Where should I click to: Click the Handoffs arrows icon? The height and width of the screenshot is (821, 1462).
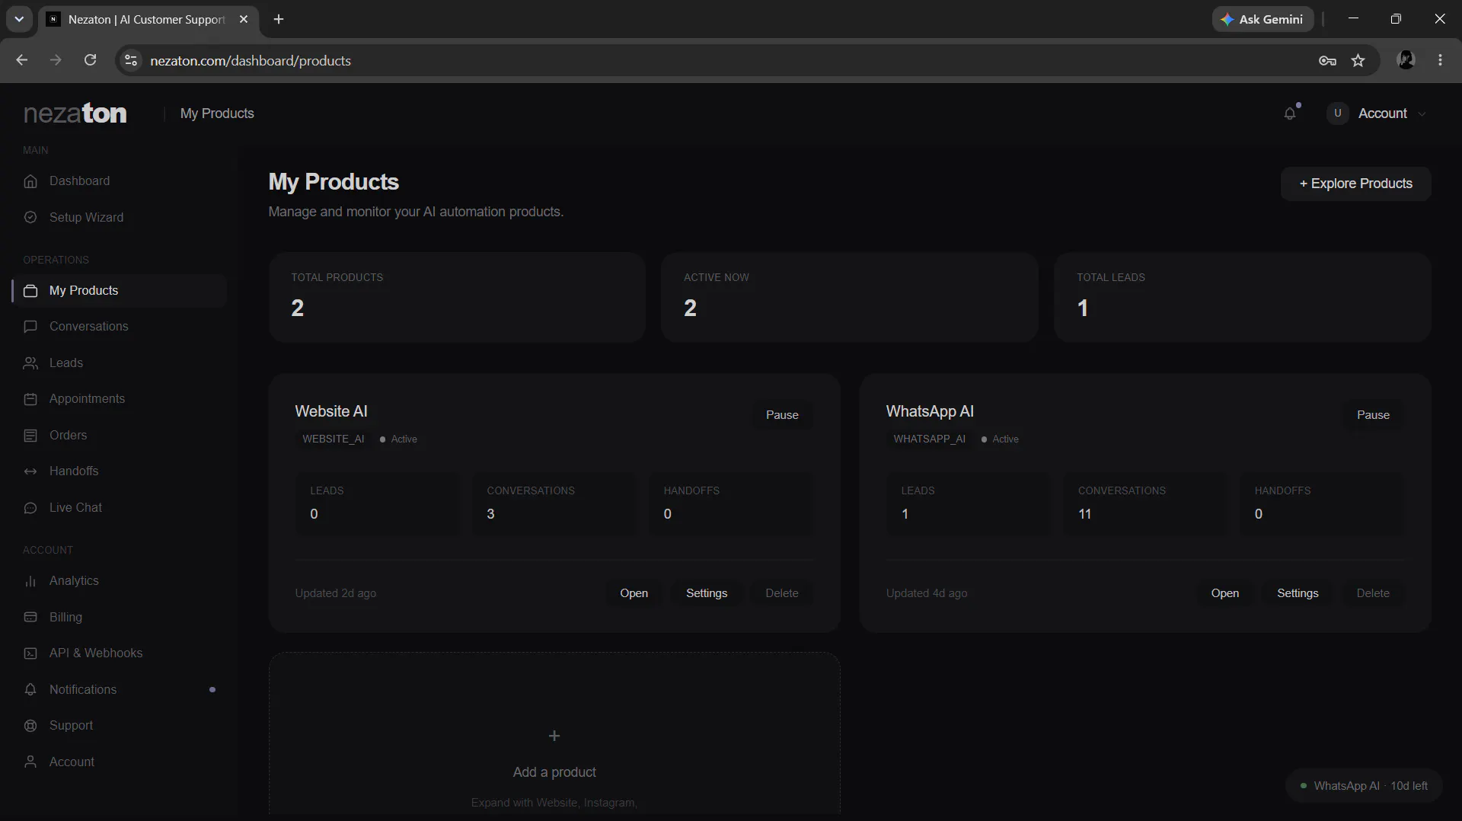[x=30, y=471]
